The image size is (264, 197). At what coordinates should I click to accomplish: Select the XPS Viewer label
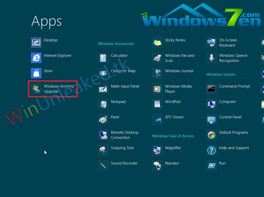pos(174,117)
